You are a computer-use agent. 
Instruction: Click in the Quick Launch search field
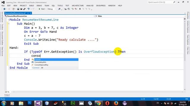[160, 2]
